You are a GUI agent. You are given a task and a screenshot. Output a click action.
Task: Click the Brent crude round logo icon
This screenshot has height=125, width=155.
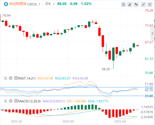point(6,4)
